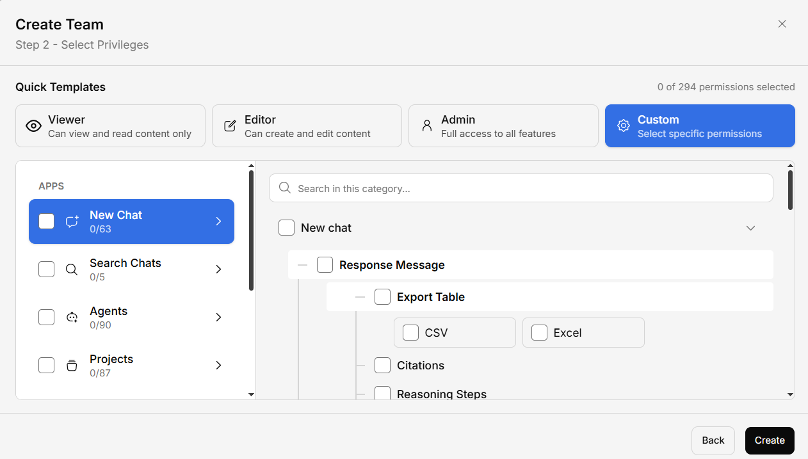Tick the Citations permission checkbox

(x=382, y=366)
